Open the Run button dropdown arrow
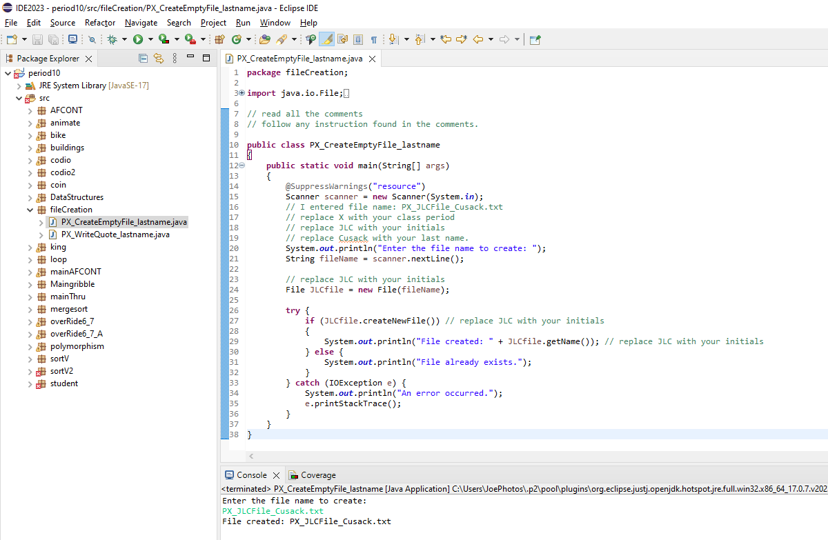This screenshot has width=828, height=540. point(150,40)
